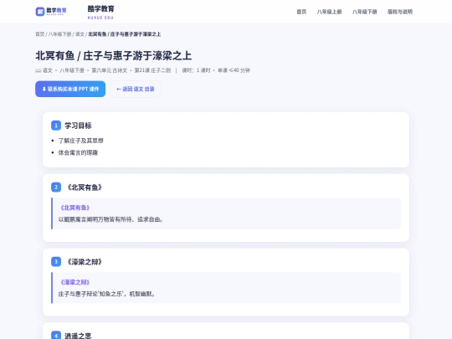Image resolution: width=452 pixels, height=339 pixels.
Task: Go to 首页 in top navigation
Action: 301,12
